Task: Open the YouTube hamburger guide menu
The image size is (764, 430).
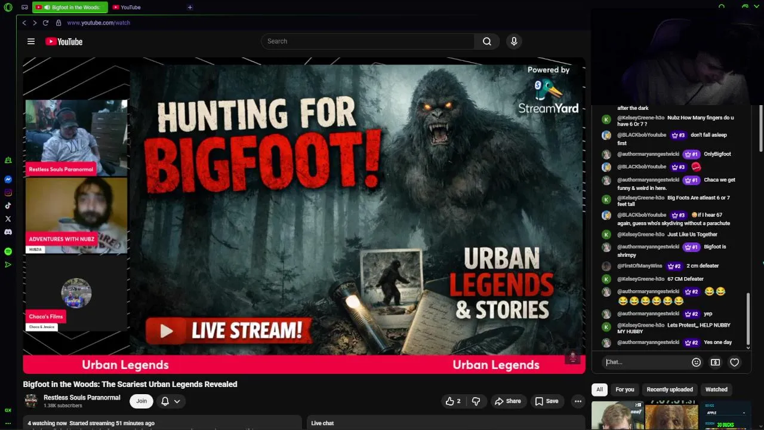Action: pyautogui.click(x=31, y=41)
